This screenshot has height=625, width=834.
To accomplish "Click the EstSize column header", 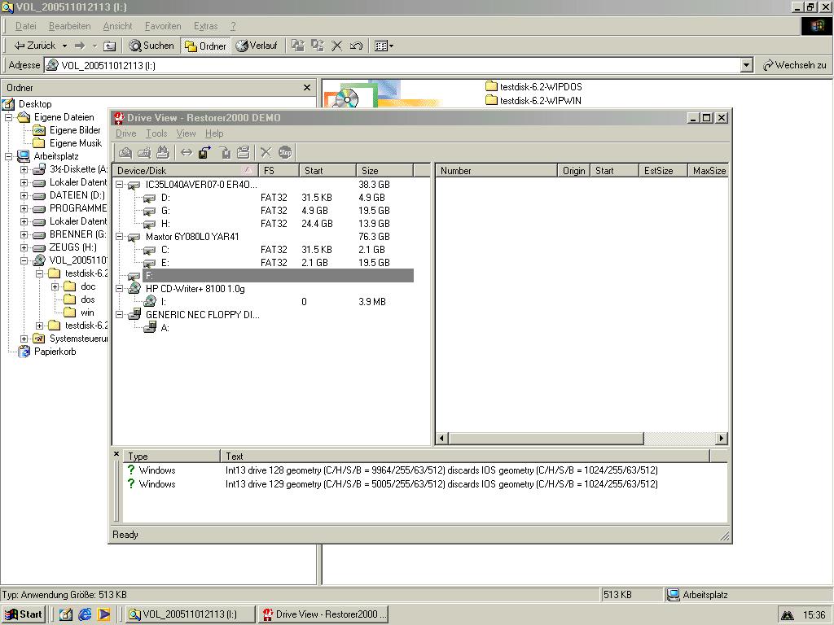I will pos(663,171).
